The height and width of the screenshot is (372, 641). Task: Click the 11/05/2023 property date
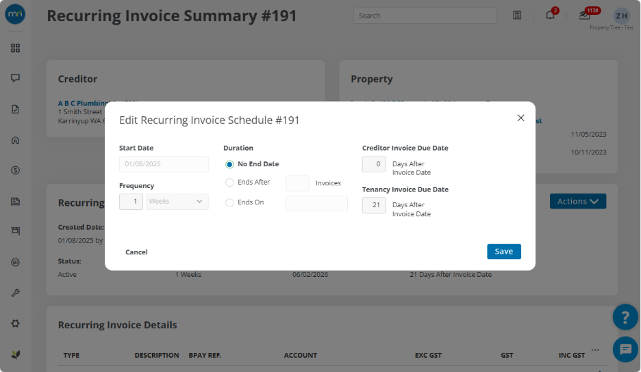point(588,134)
